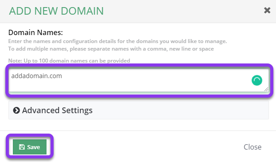Focus the domain names text area

(x=139, y=80)
